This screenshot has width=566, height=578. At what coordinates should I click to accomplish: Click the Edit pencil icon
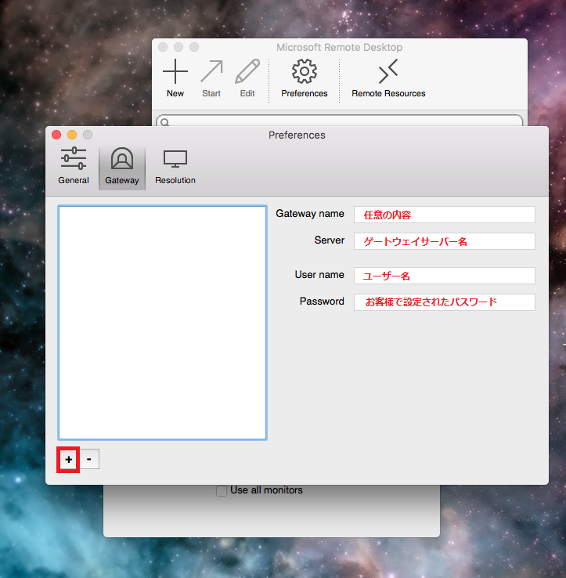247,71
